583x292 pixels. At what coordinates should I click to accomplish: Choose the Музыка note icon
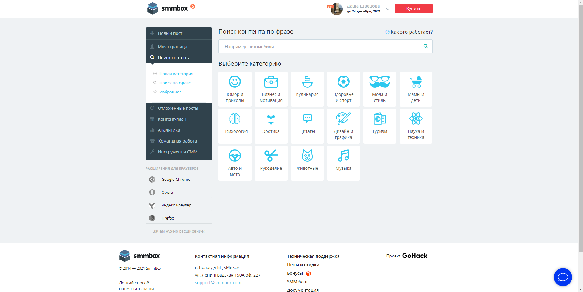(343, 156)
